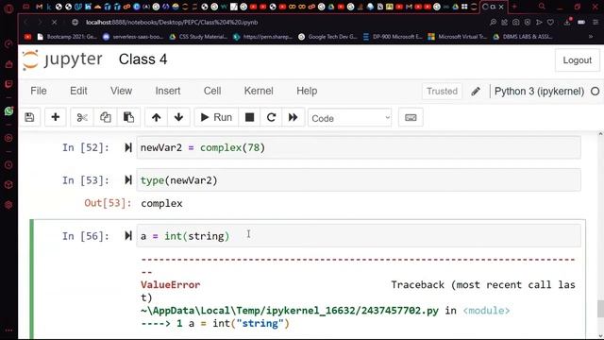Restart the kernel with the circular arrow
604x340 pixels.
tap(271, 117)
